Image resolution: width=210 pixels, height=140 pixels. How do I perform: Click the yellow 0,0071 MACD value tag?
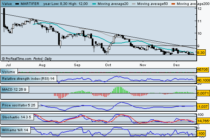tap(203, 93)
